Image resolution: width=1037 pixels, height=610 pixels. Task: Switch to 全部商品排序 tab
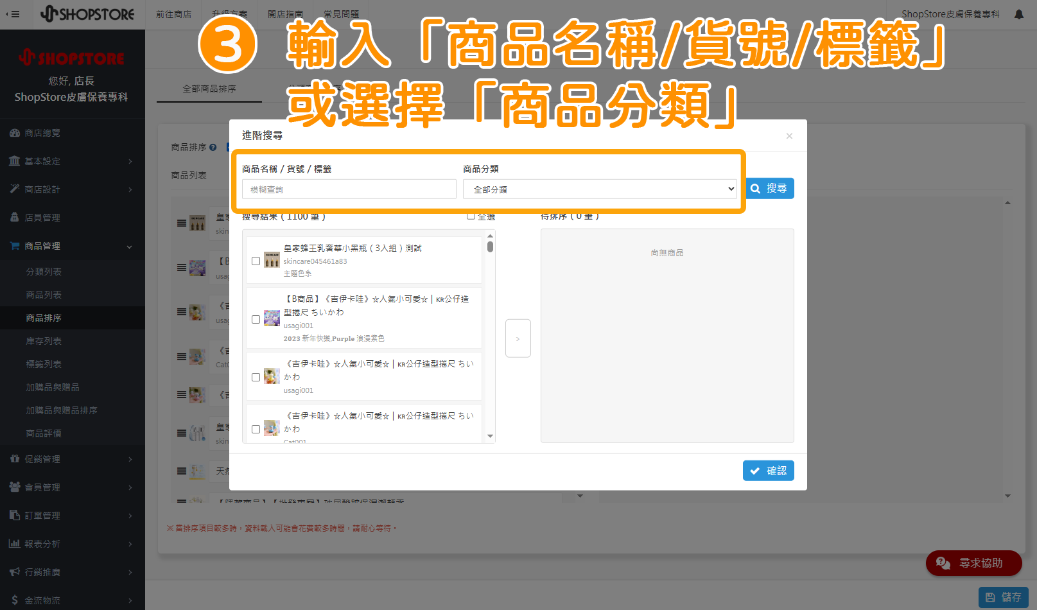pos(209,89)
